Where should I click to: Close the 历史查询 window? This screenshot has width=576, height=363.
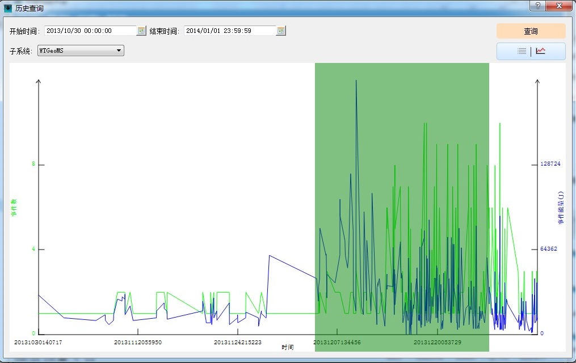(x=558, y=6)
